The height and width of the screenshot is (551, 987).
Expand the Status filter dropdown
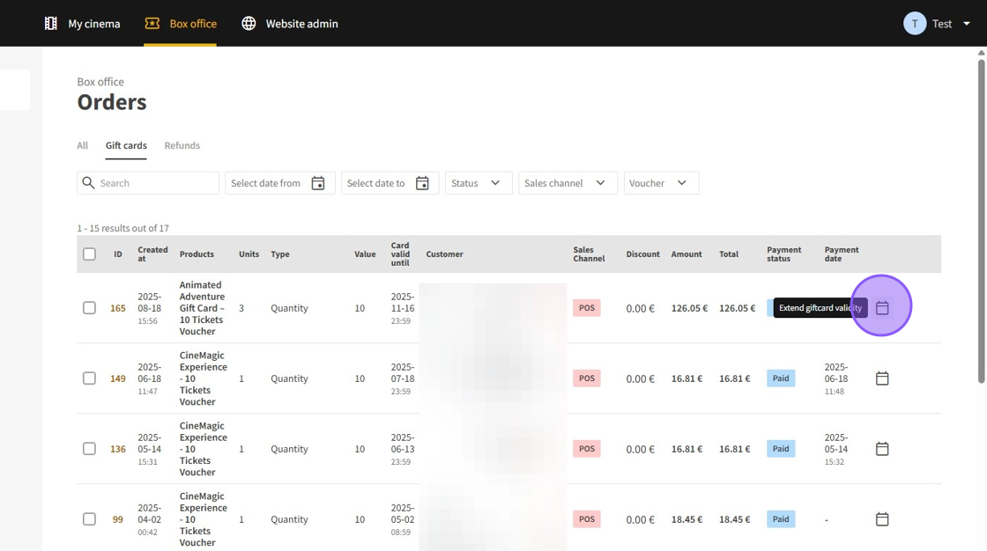click(x=478, y=183)
